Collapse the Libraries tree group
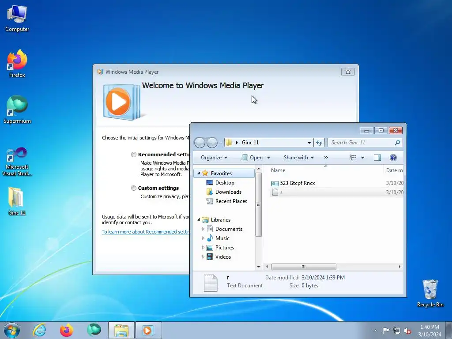This screenshot has width=452, height=339. click(x=199, y=220)
